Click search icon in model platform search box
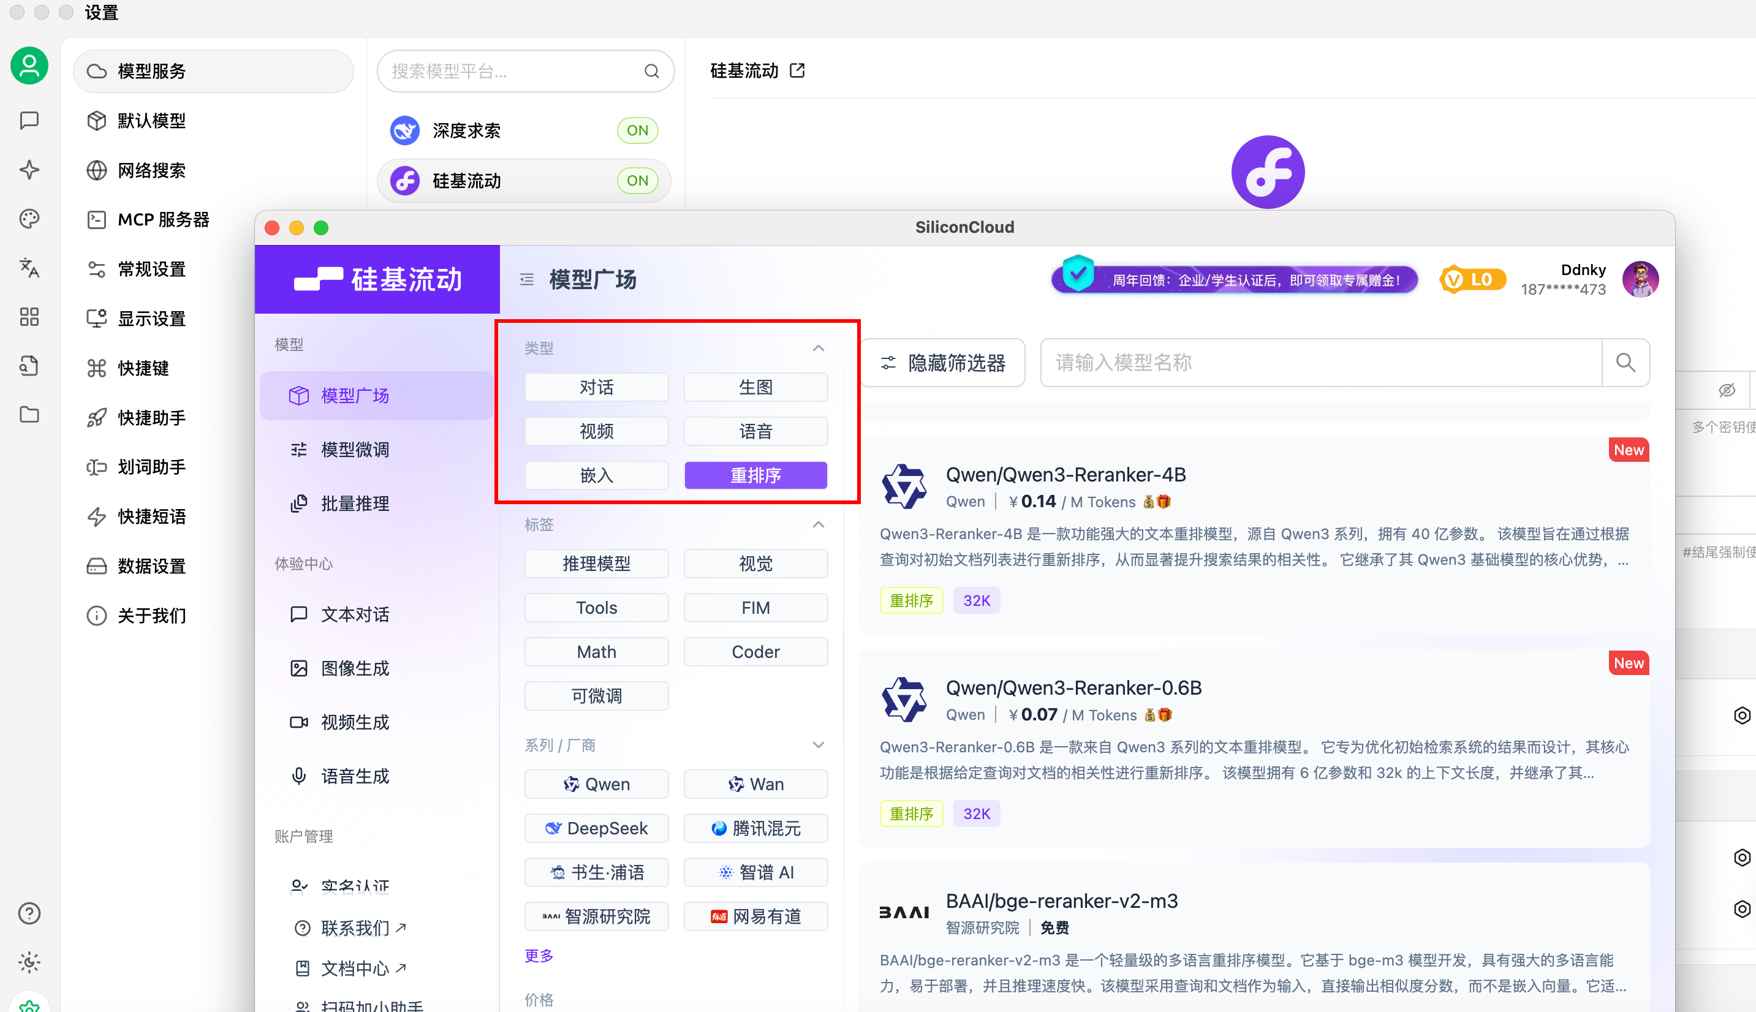Image resolution: width=1756 pixels, height=1012 pixels. [651, 71]
